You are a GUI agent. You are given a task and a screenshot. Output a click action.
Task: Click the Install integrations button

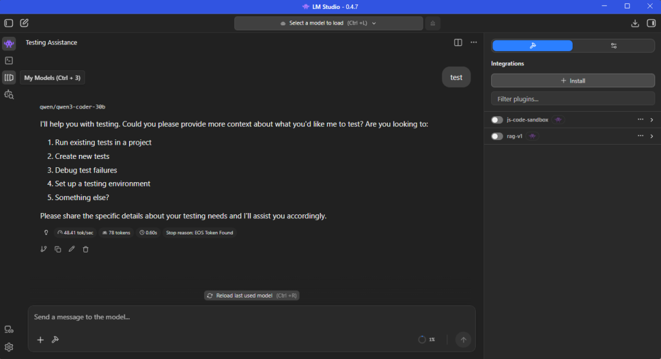[x=573, y=81]
